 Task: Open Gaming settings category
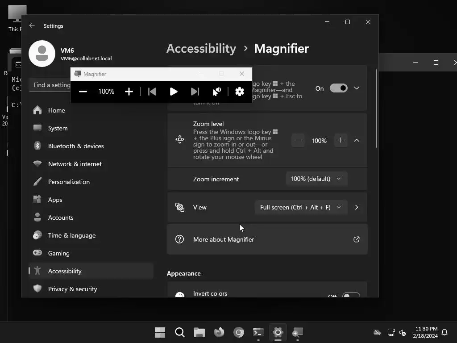[91, 253]
